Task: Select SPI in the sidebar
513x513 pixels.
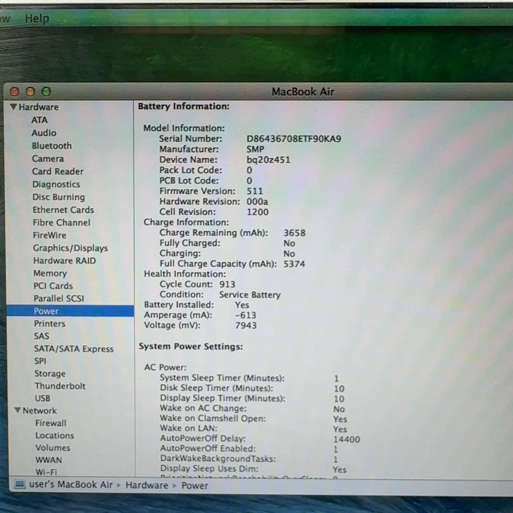Action: tap(40, 361)
